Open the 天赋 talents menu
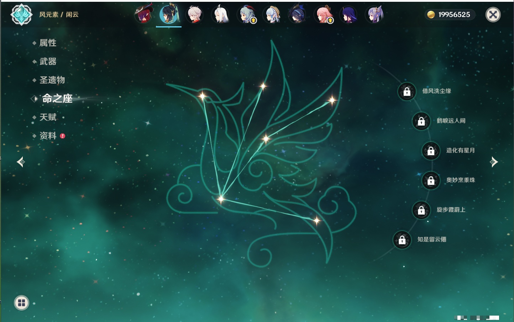Viewport: 514px width, 322px height. click(x=48, y=117)
